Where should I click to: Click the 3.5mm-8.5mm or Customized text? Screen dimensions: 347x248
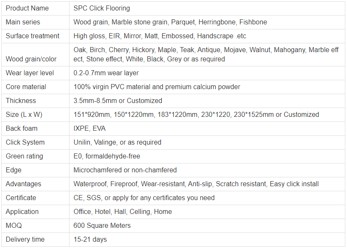[x=117, y=101]
